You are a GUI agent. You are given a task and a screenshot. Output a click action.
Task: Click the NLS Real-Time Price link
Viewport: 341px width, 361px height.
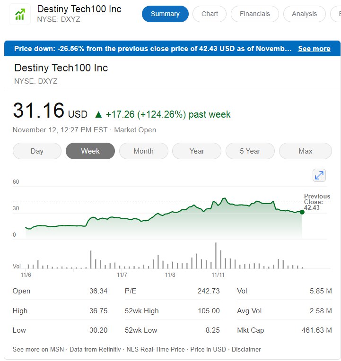coord(156,349)
